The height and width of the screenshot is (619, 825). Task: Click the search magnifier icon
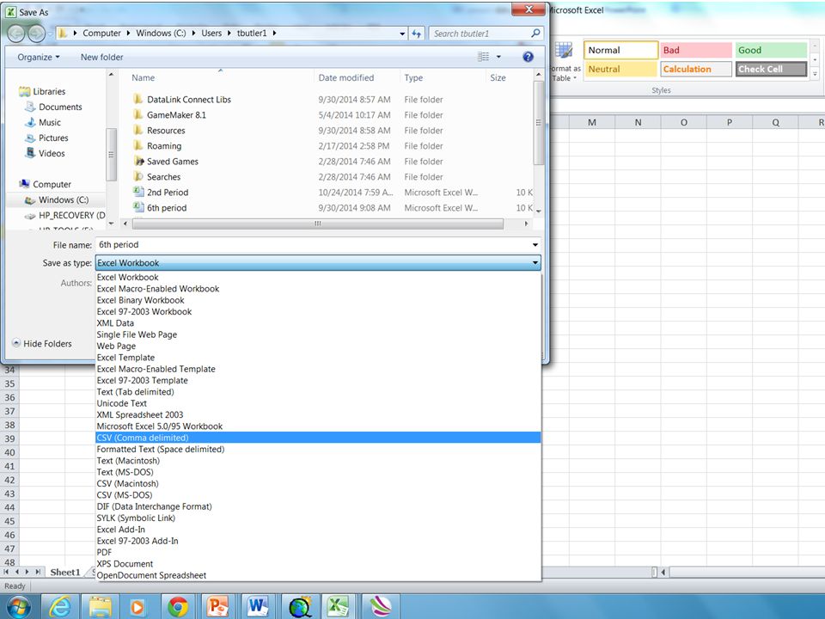click(x=535, y=34)
